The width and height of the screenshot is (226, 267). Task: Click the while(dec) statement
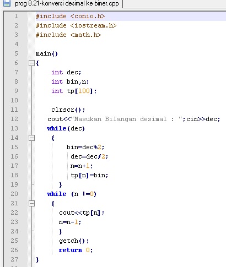(x=66, y=128)
